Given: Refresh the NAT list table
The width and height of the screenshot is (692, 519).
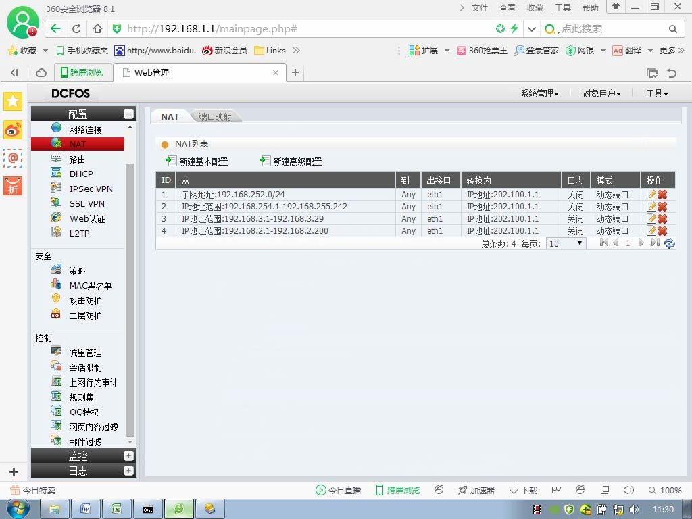Looking at the screenshot, I should 670,243.
